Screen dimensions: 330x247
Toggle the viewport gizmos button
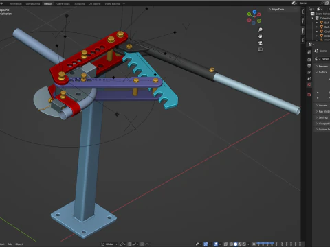206,244
